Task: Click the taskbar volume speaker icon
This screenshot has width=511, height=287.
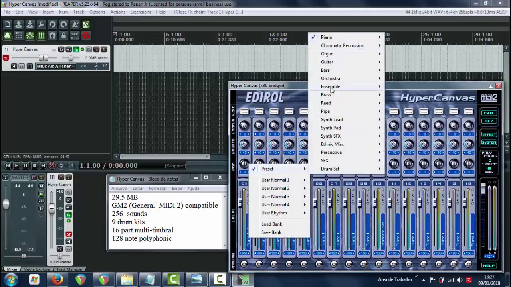Action: point(460,280)
